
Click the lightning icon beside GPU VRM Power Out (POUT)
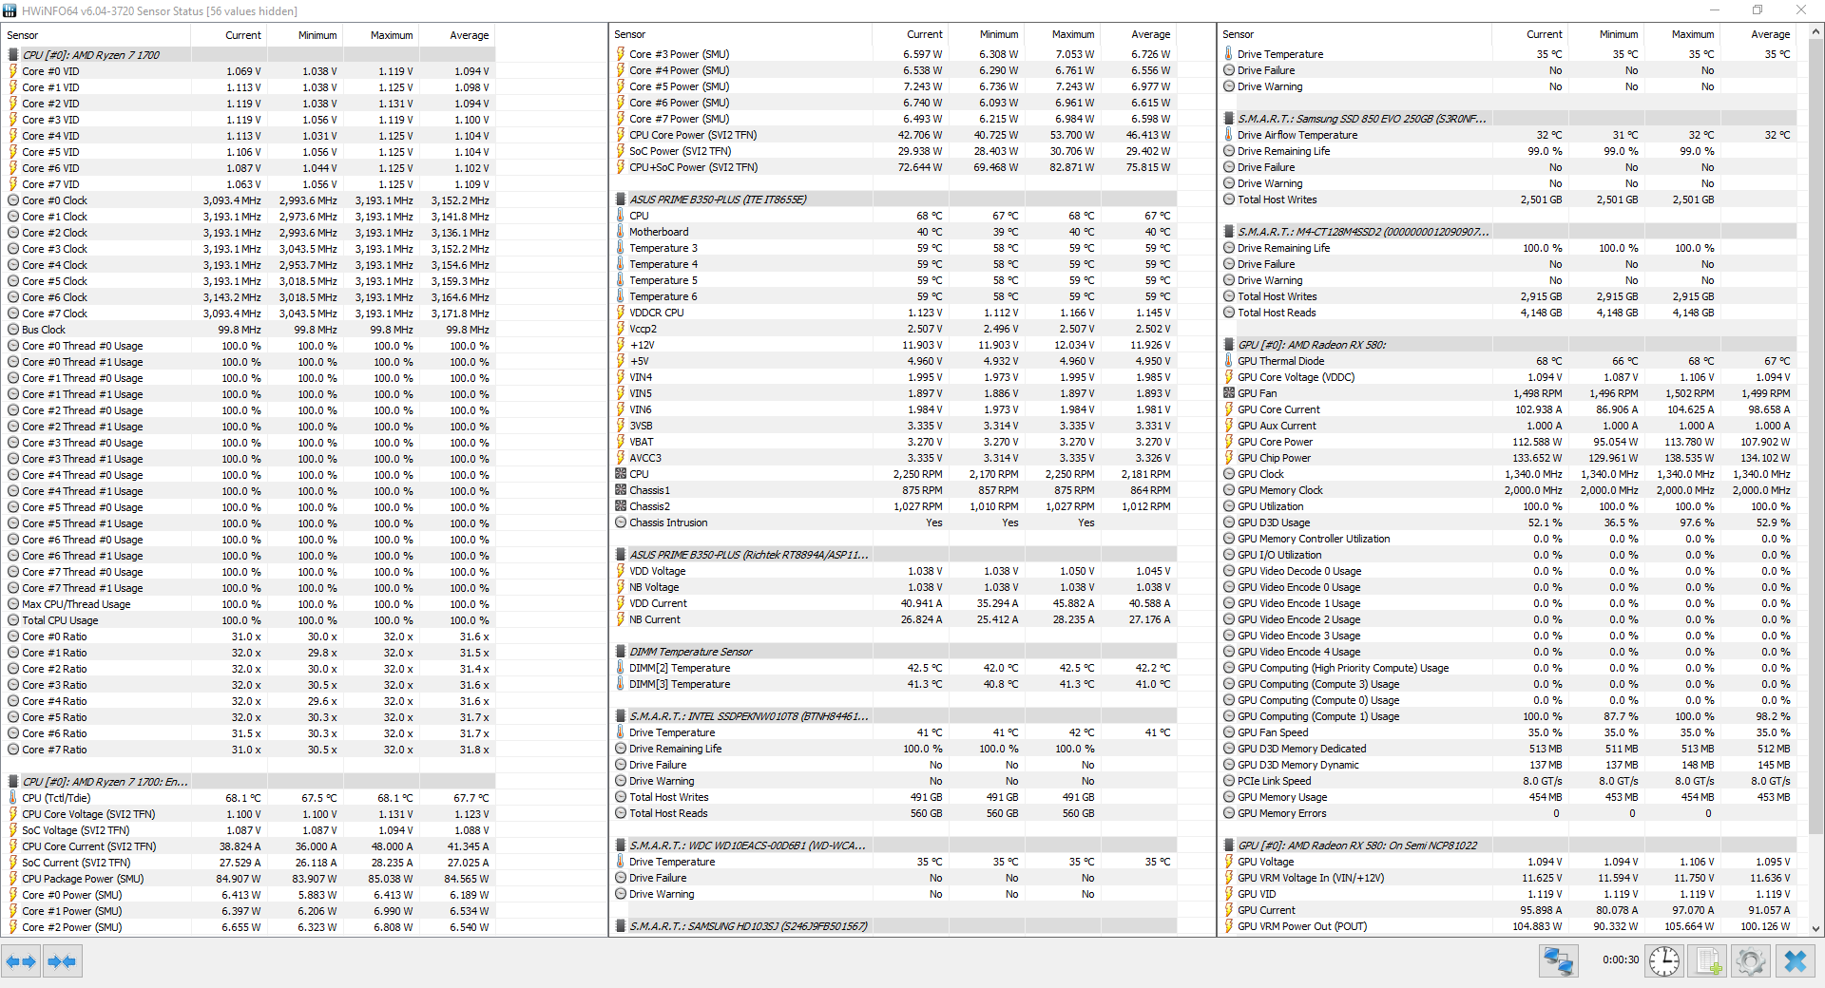point(1229,926)
